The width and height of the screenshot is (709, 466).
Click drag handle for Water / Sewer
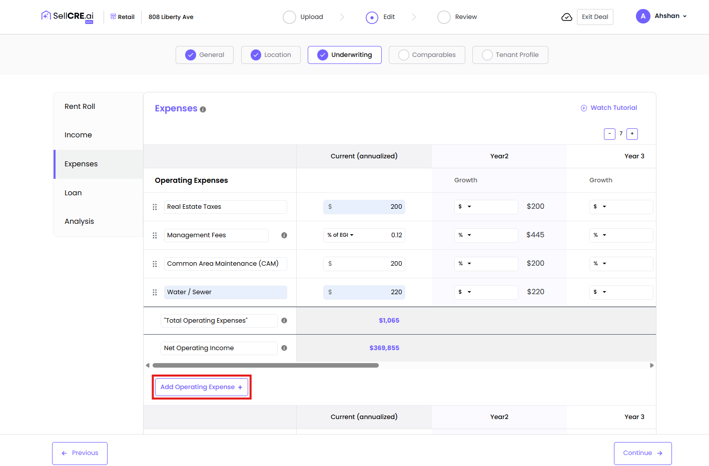click(155, 292)
